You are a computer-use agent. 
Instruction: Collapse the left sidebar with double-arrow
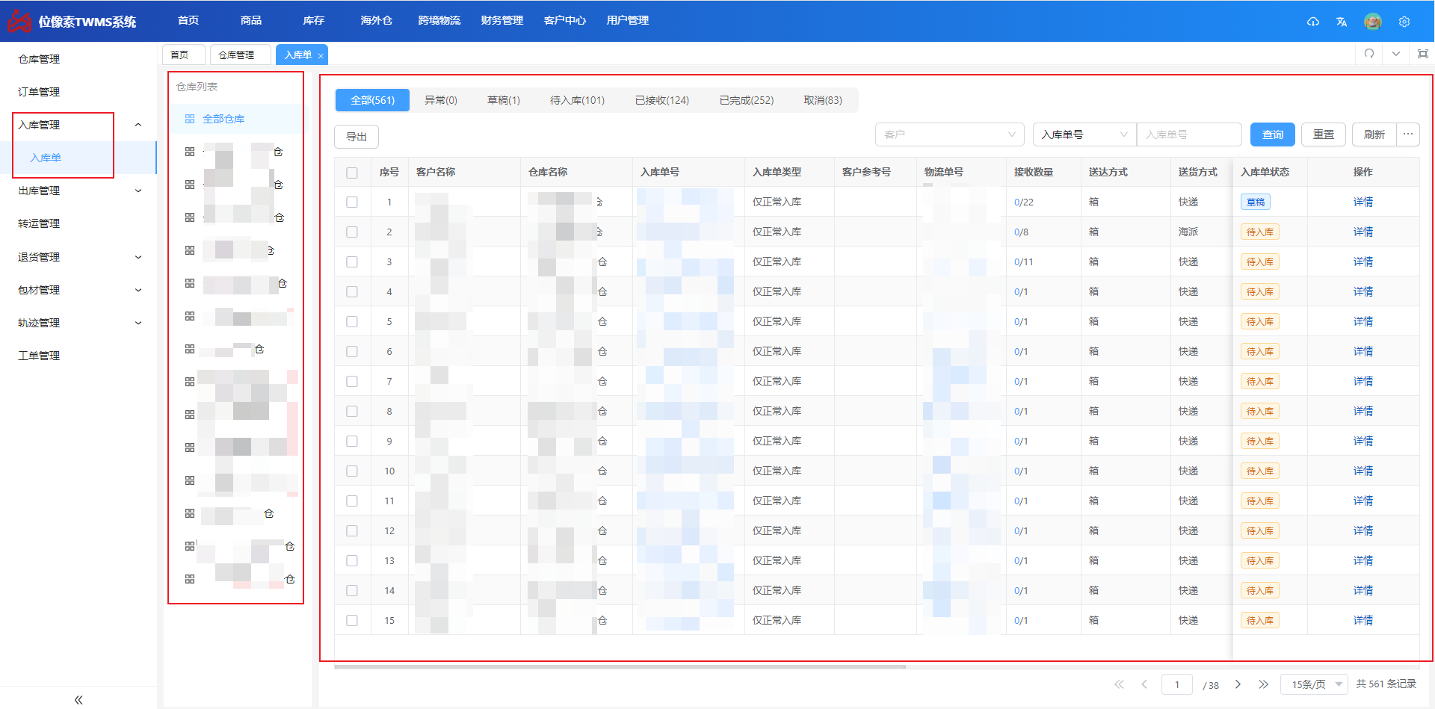coord(78,700)
